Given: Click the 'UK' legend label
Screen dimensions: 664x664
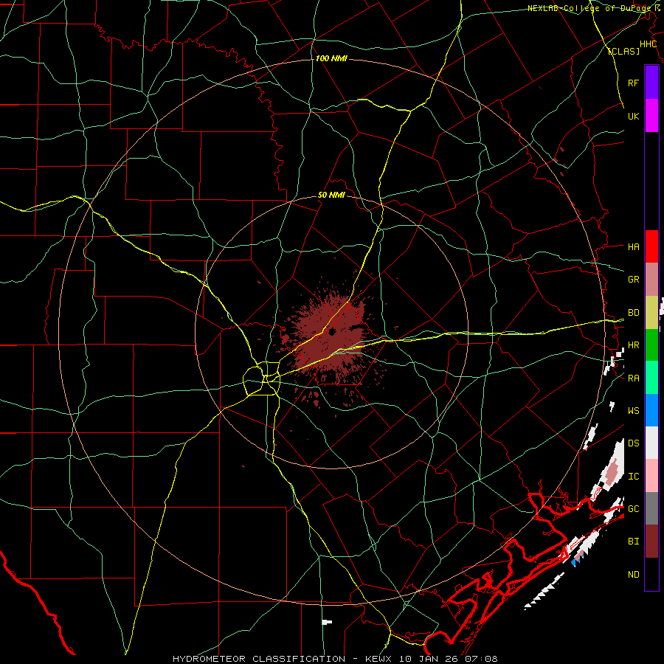Looking at the screenshot, I should (x=633, y=116).
